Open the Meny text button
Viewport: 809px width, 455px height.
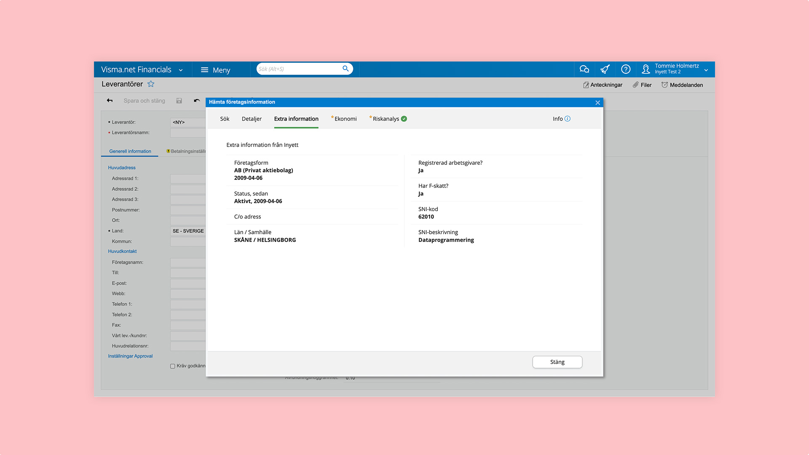tap(221, 70)
